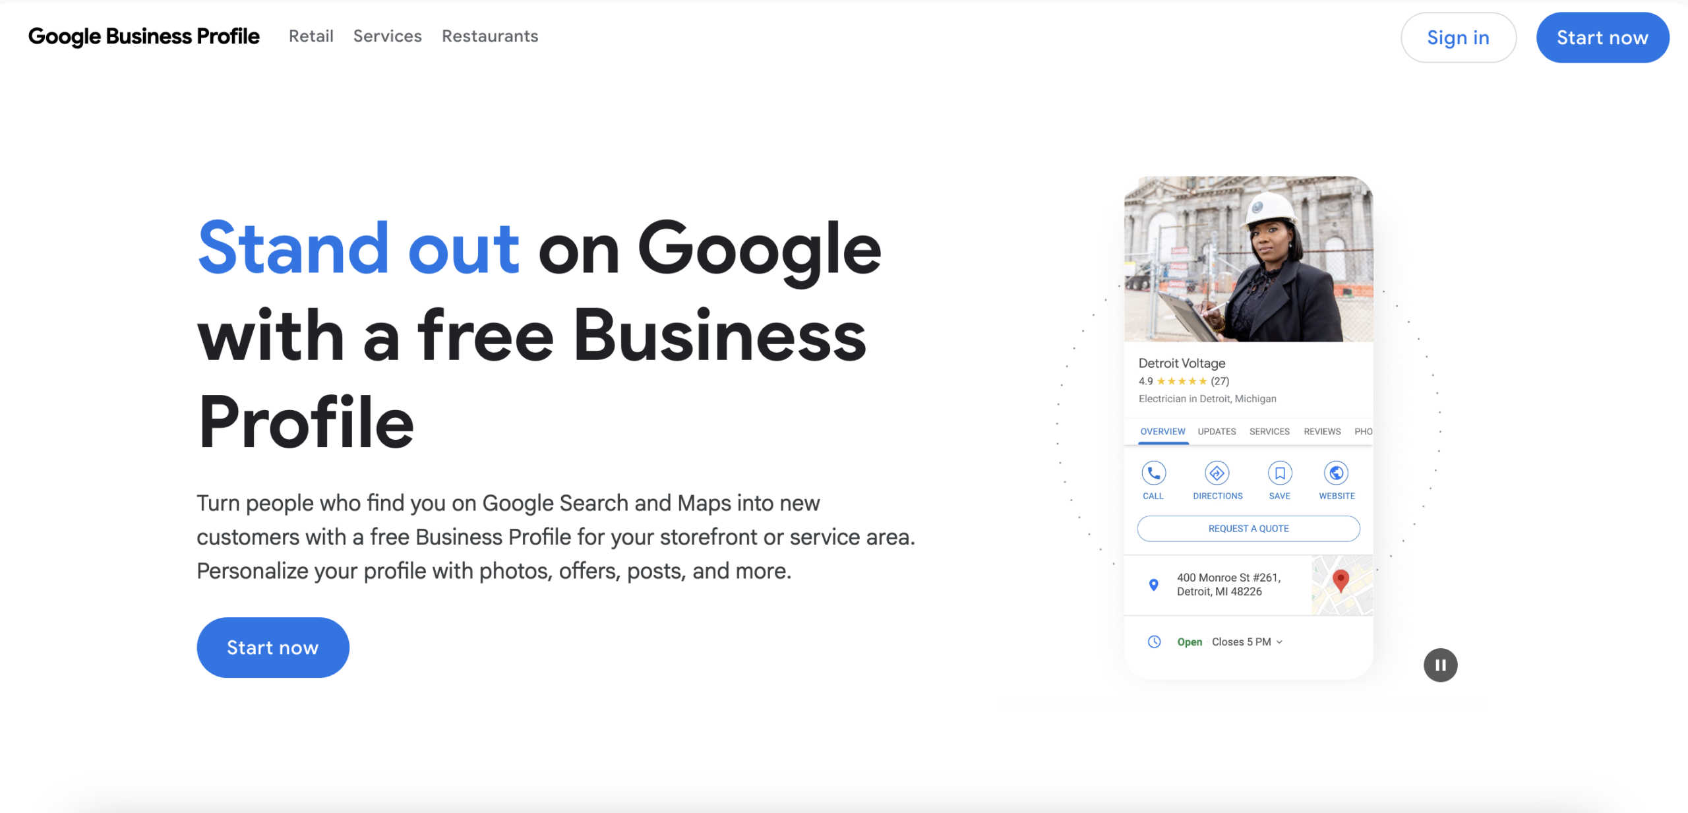Screen dimensions: 1688x813
Task: Click the Google Business Profile logo
Action: pos(144,36)
